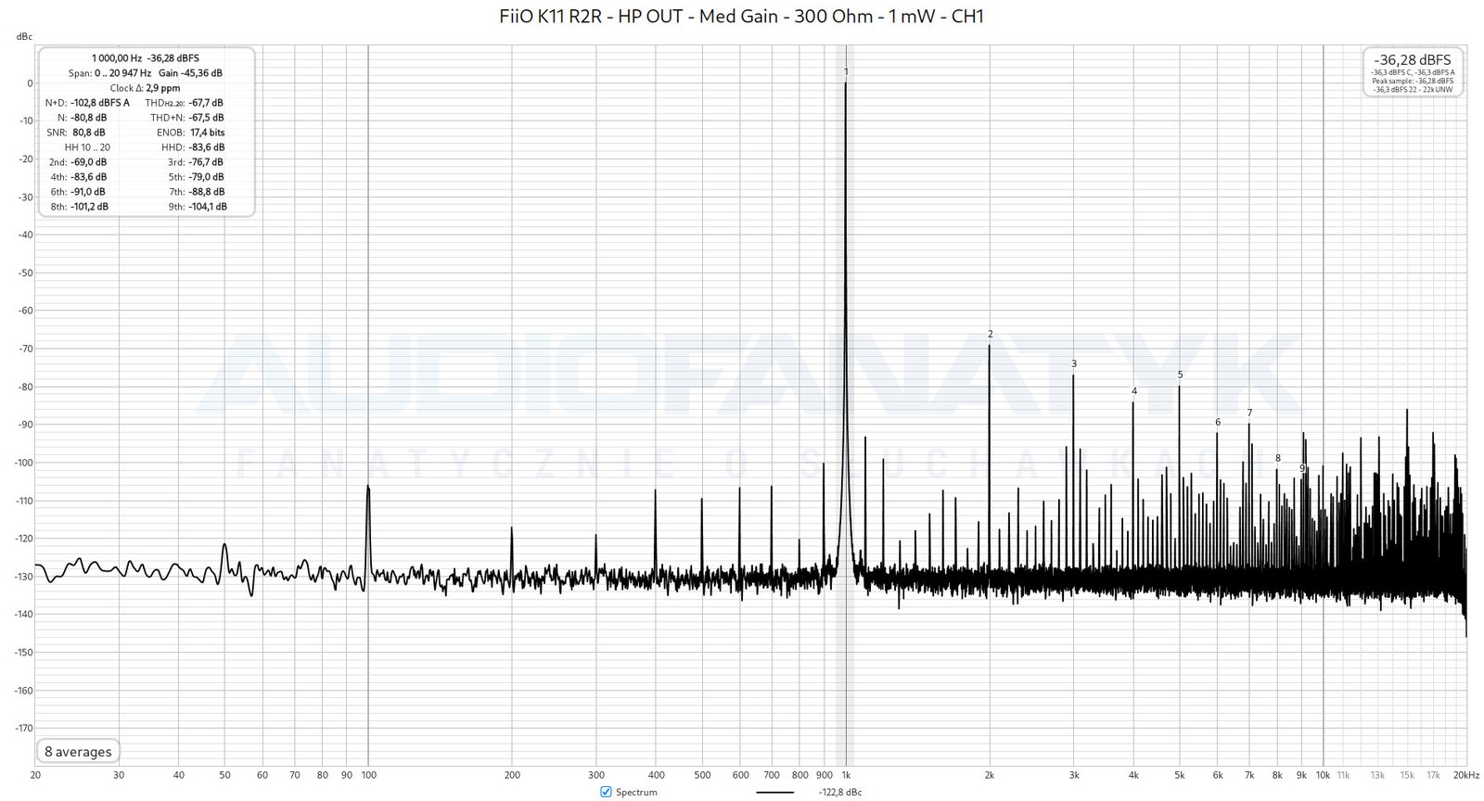Click the -36,28 dBFS level readout box
Screen dimensions: 1484x801
[x=1413, y=72]
